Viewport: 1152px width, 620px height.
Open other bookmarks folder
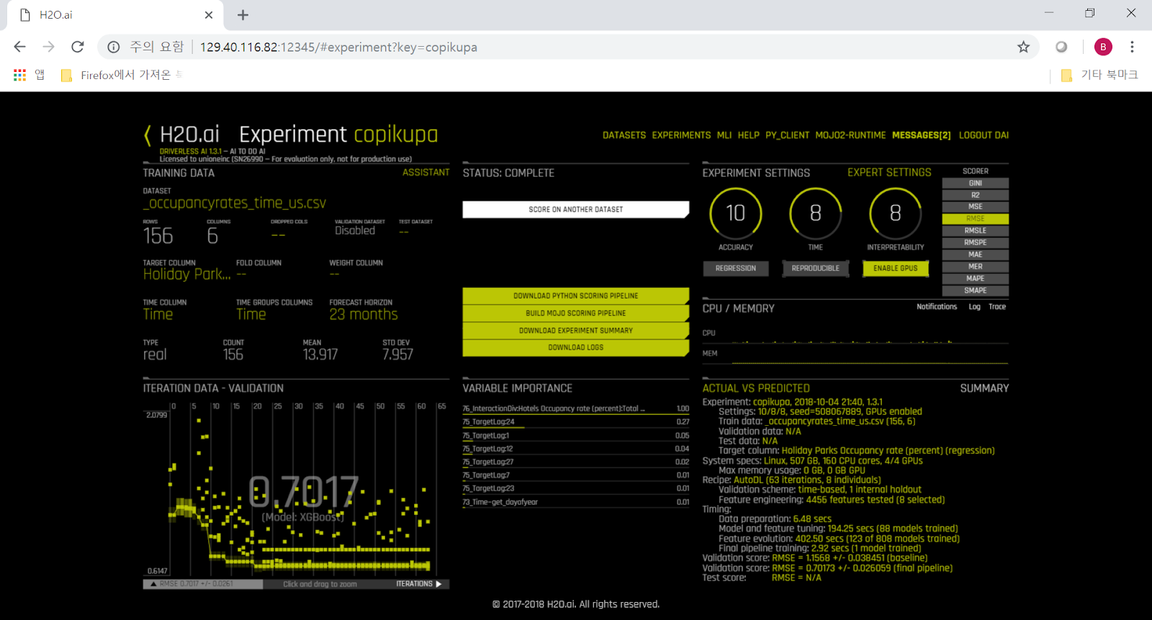[x=1099, y=75]
